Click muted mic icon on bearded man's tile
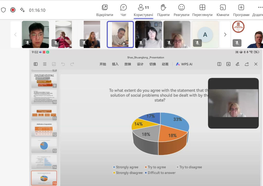Screen dimensions: 263x186 [x=237, y=43]
